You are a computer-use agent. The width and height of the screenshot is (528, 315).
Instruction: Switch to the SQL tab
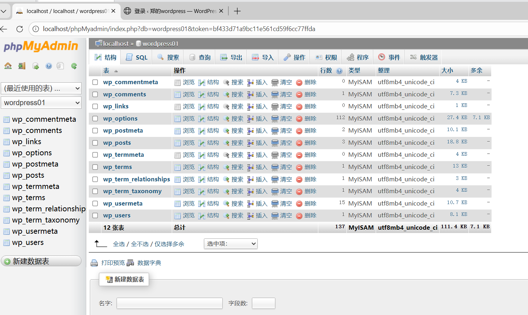(137, 57)
